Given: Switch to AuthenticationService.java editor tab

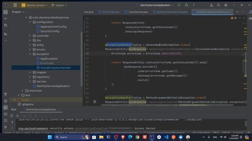Looking at the screenshot, I should click(x=170, y=12).
